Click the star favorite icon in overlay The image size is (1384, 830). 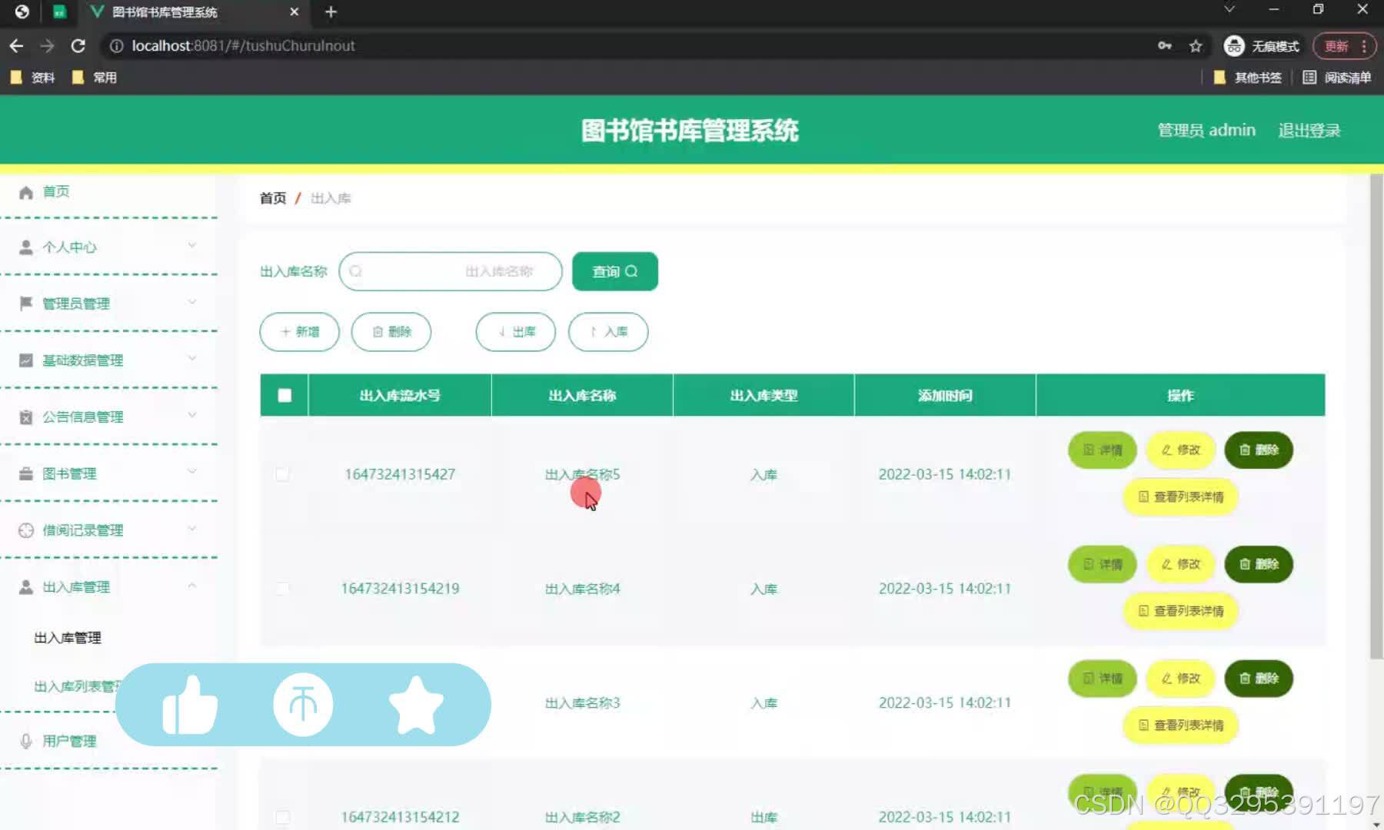coord(416,705)
